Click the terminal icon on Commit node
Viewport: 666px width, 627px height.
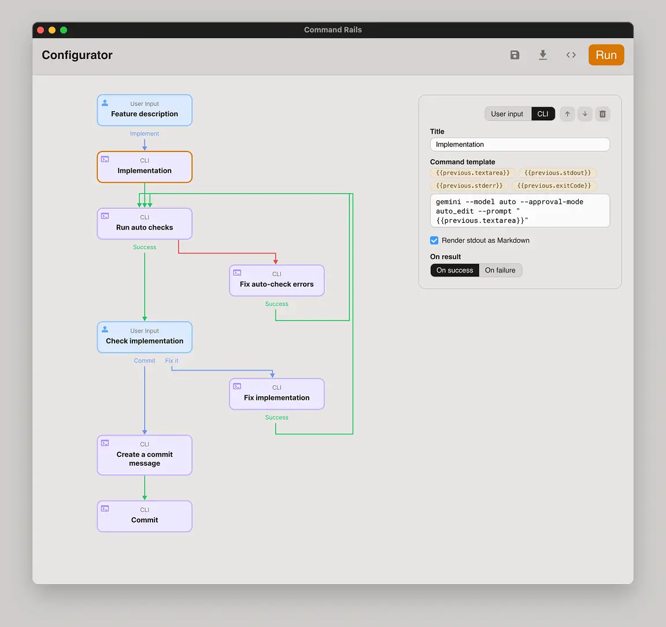[x=105, y=508]
